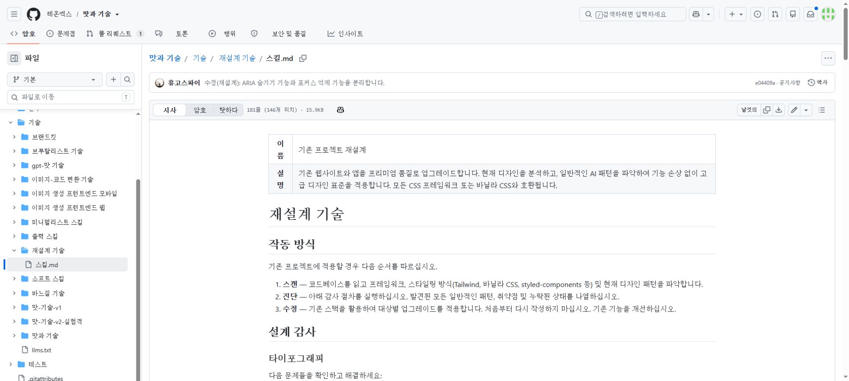Add a new file with plus button

tap(113, 79)
